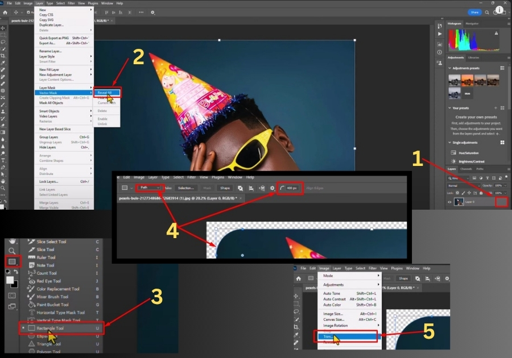Open the Opacity dropdown arrow
Screen dimensions: 512x358
505,185
